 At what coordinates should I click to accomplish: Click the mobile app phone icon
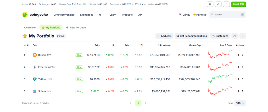(226, 4)
